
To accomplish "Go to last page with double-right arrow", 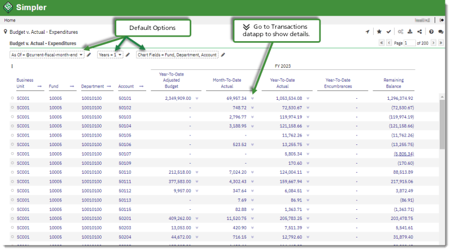I will pyautogui.click(x=441, y=42).
